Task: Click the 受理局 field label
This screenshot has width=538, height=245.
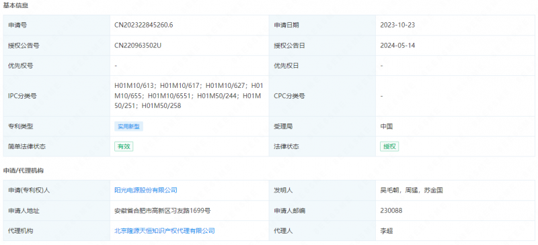Action: pyautogui.click(x=283, y=126)
